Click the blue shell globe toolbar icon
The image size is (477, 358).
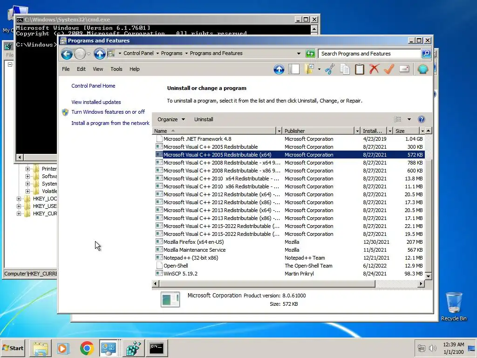[x=423, y=69]
